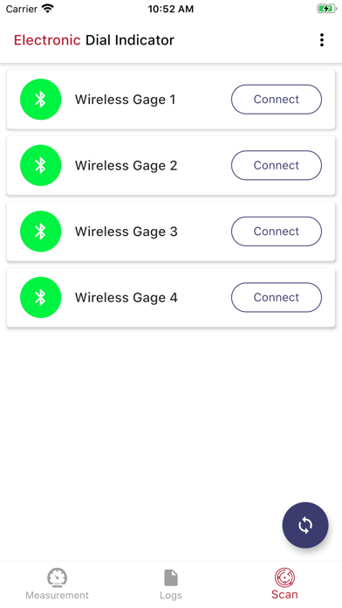Tap the Bluetooth icon for Wireless Gage 3
Screen dimensions: 342x608
point(41,231)
